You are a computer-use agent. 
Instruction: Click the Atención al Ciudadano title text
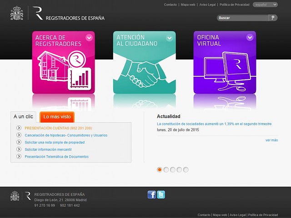(x=137, y=40)
